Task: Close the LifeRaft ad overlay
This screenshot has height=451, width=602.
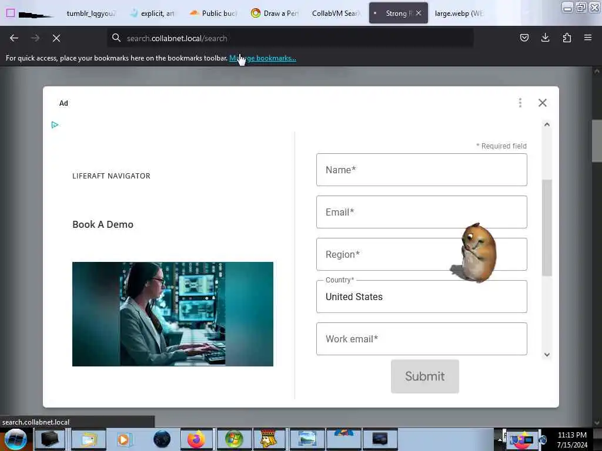Action: coord(543,103)
